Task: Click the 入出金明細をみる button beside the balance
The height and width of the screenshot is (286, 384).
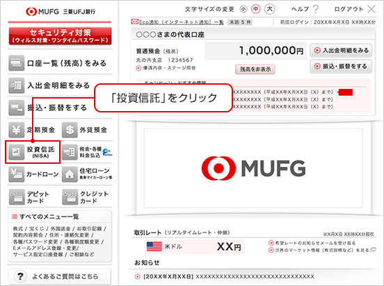Action: (x=341, y=51)
